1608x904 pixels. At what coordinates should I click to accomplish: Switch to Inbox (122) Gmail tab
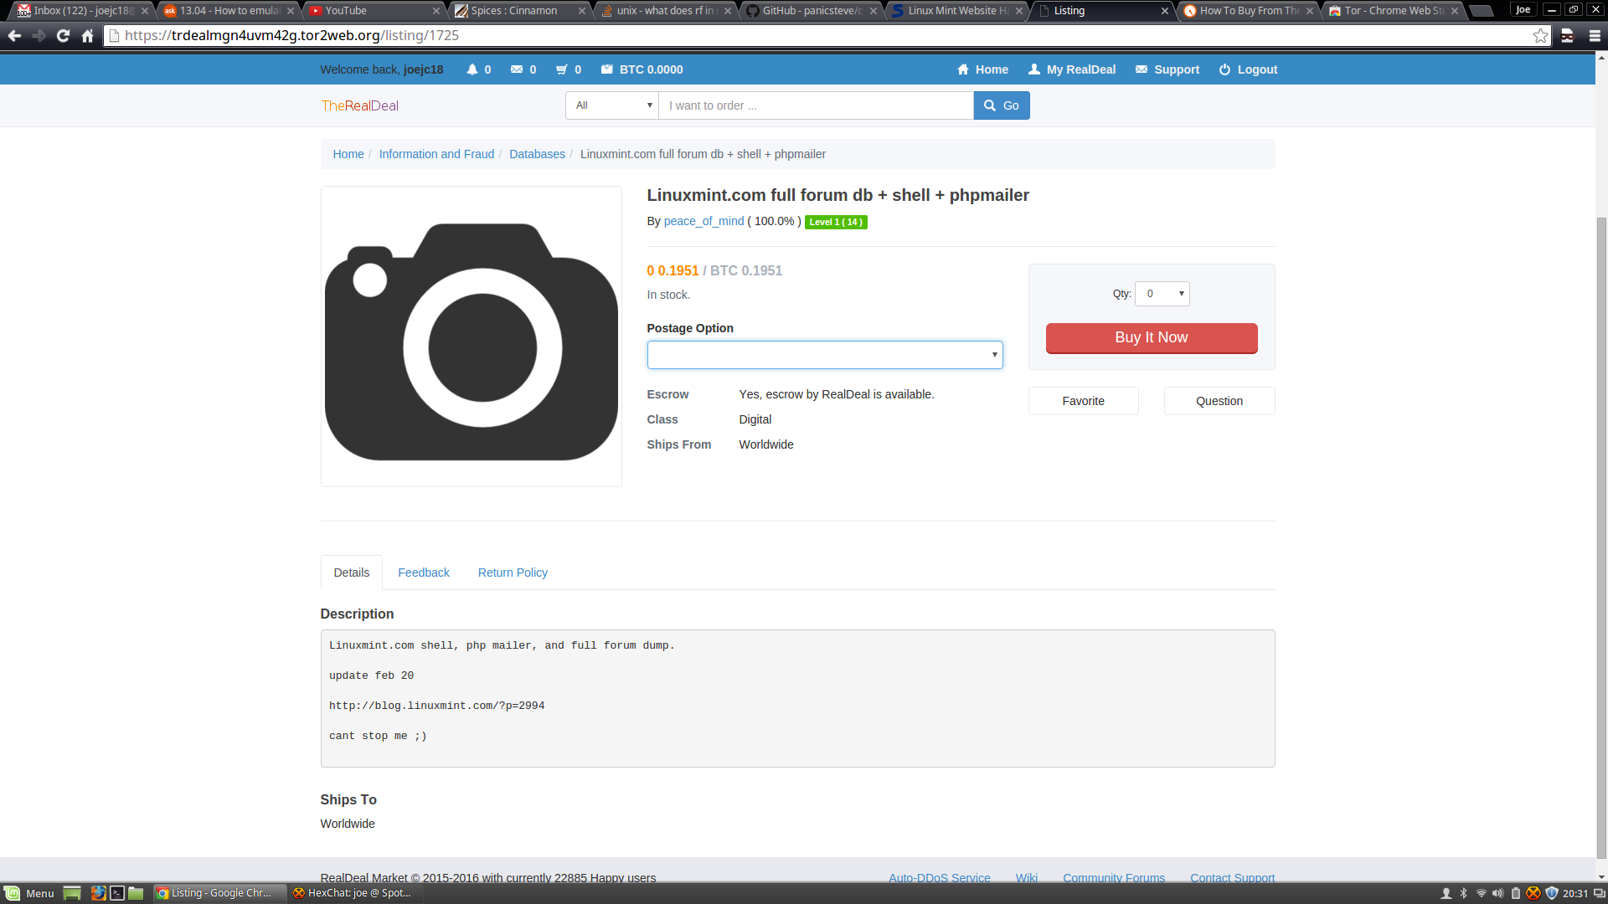pyautogui.click(x=82, y=11)
